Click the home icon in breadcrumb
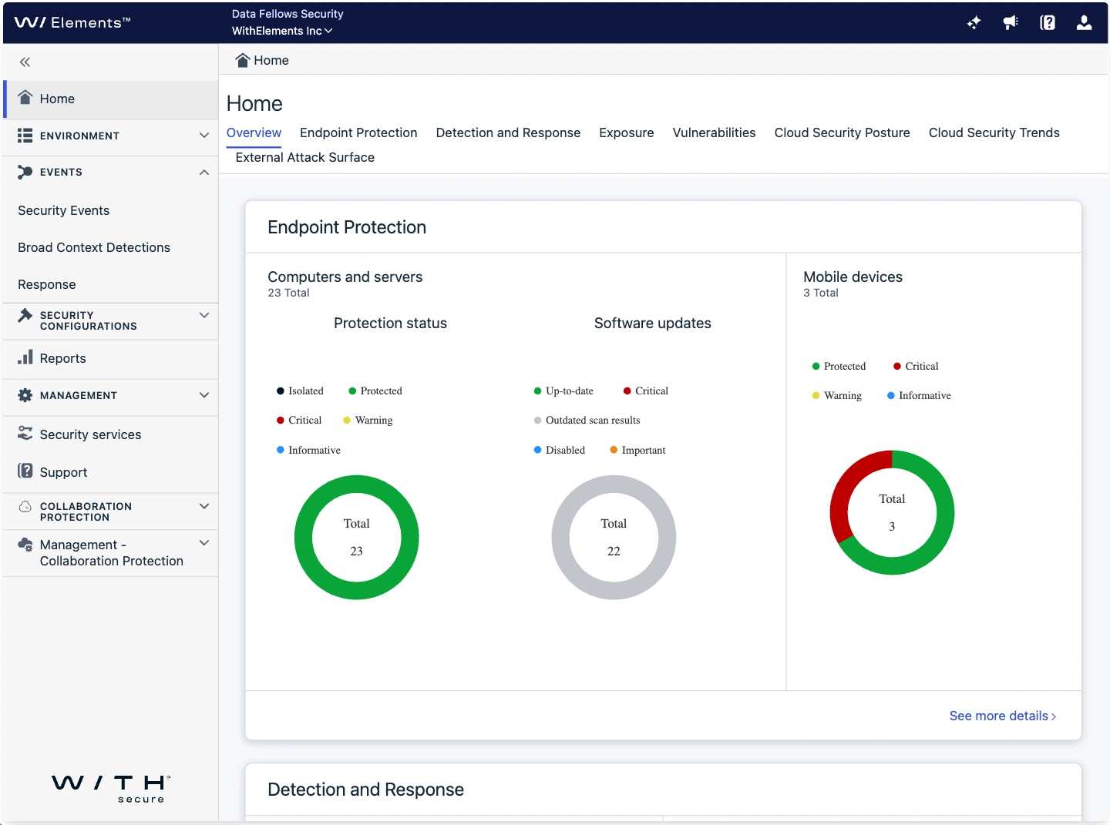This screenshot has width=1110, height=825. click(x=243, y=60)
